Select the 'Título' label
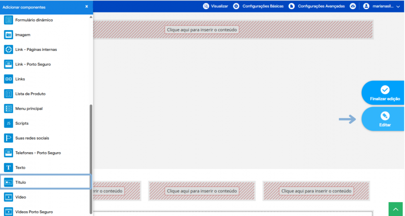This screenshot has width=405, height=216. tap(21, 182)
